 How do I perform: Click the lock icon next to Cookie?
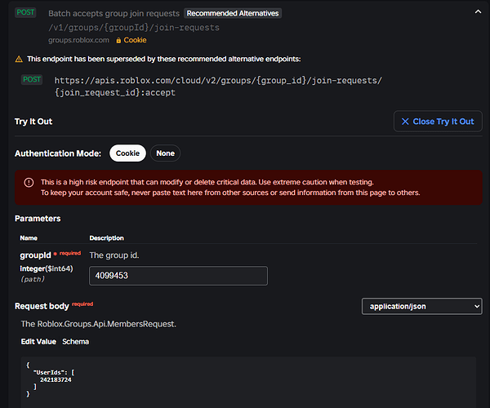click(118, 40)
